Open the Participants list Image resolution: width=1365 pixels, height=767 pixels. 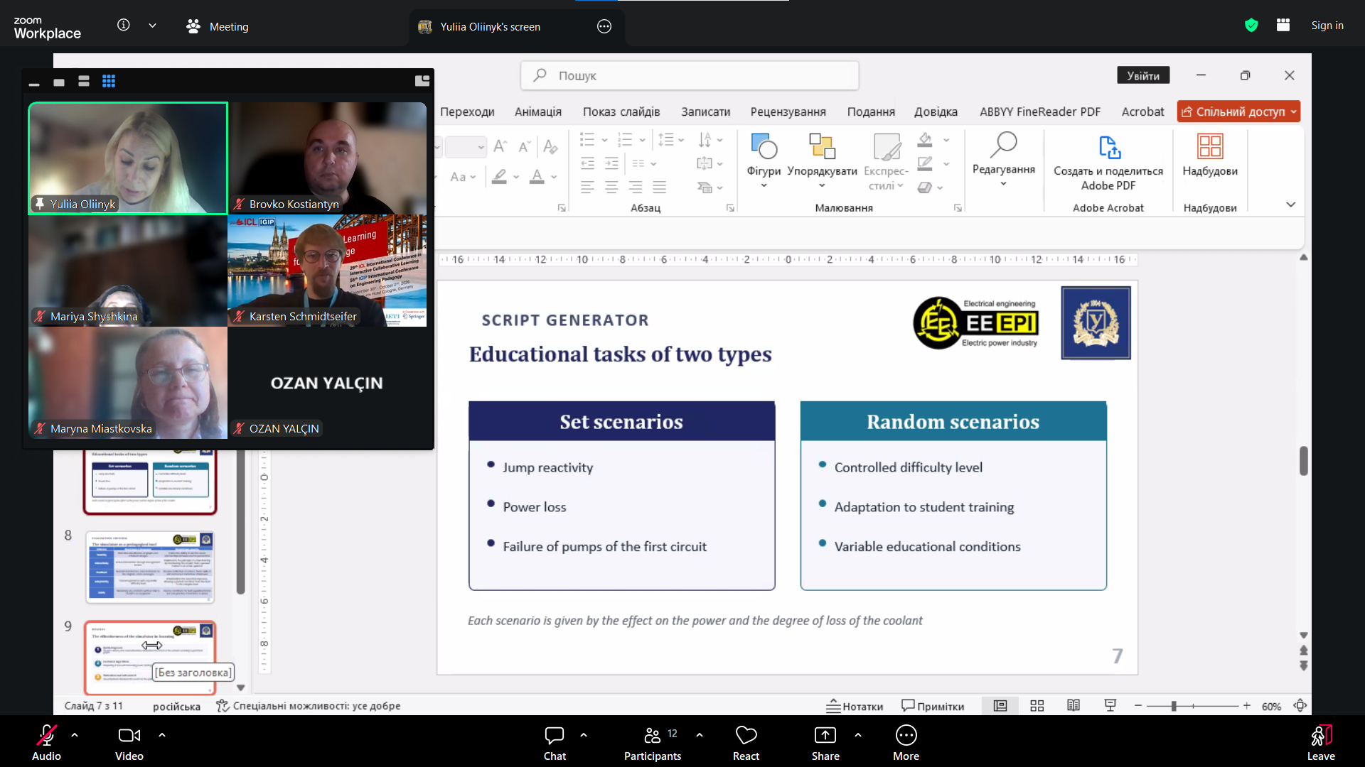[x=653, y=743]
